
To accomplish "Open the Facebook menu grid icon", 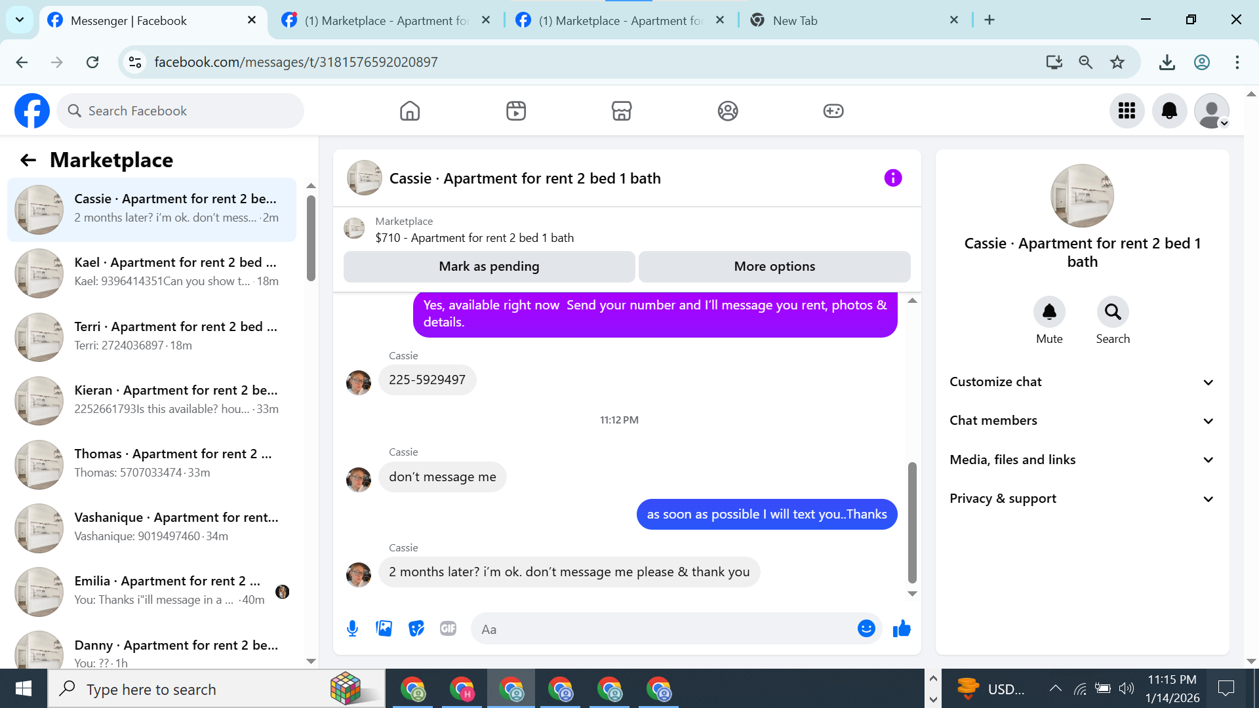I will (x=1127, y=111).
